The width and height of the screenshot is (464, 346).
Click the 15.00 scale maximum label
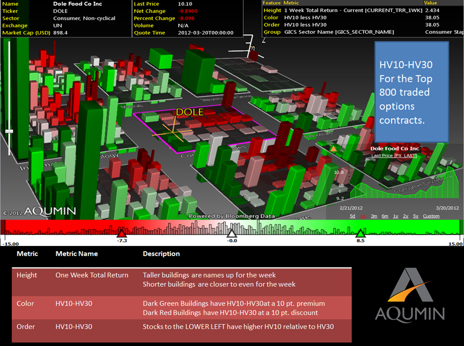click(455, 244)
